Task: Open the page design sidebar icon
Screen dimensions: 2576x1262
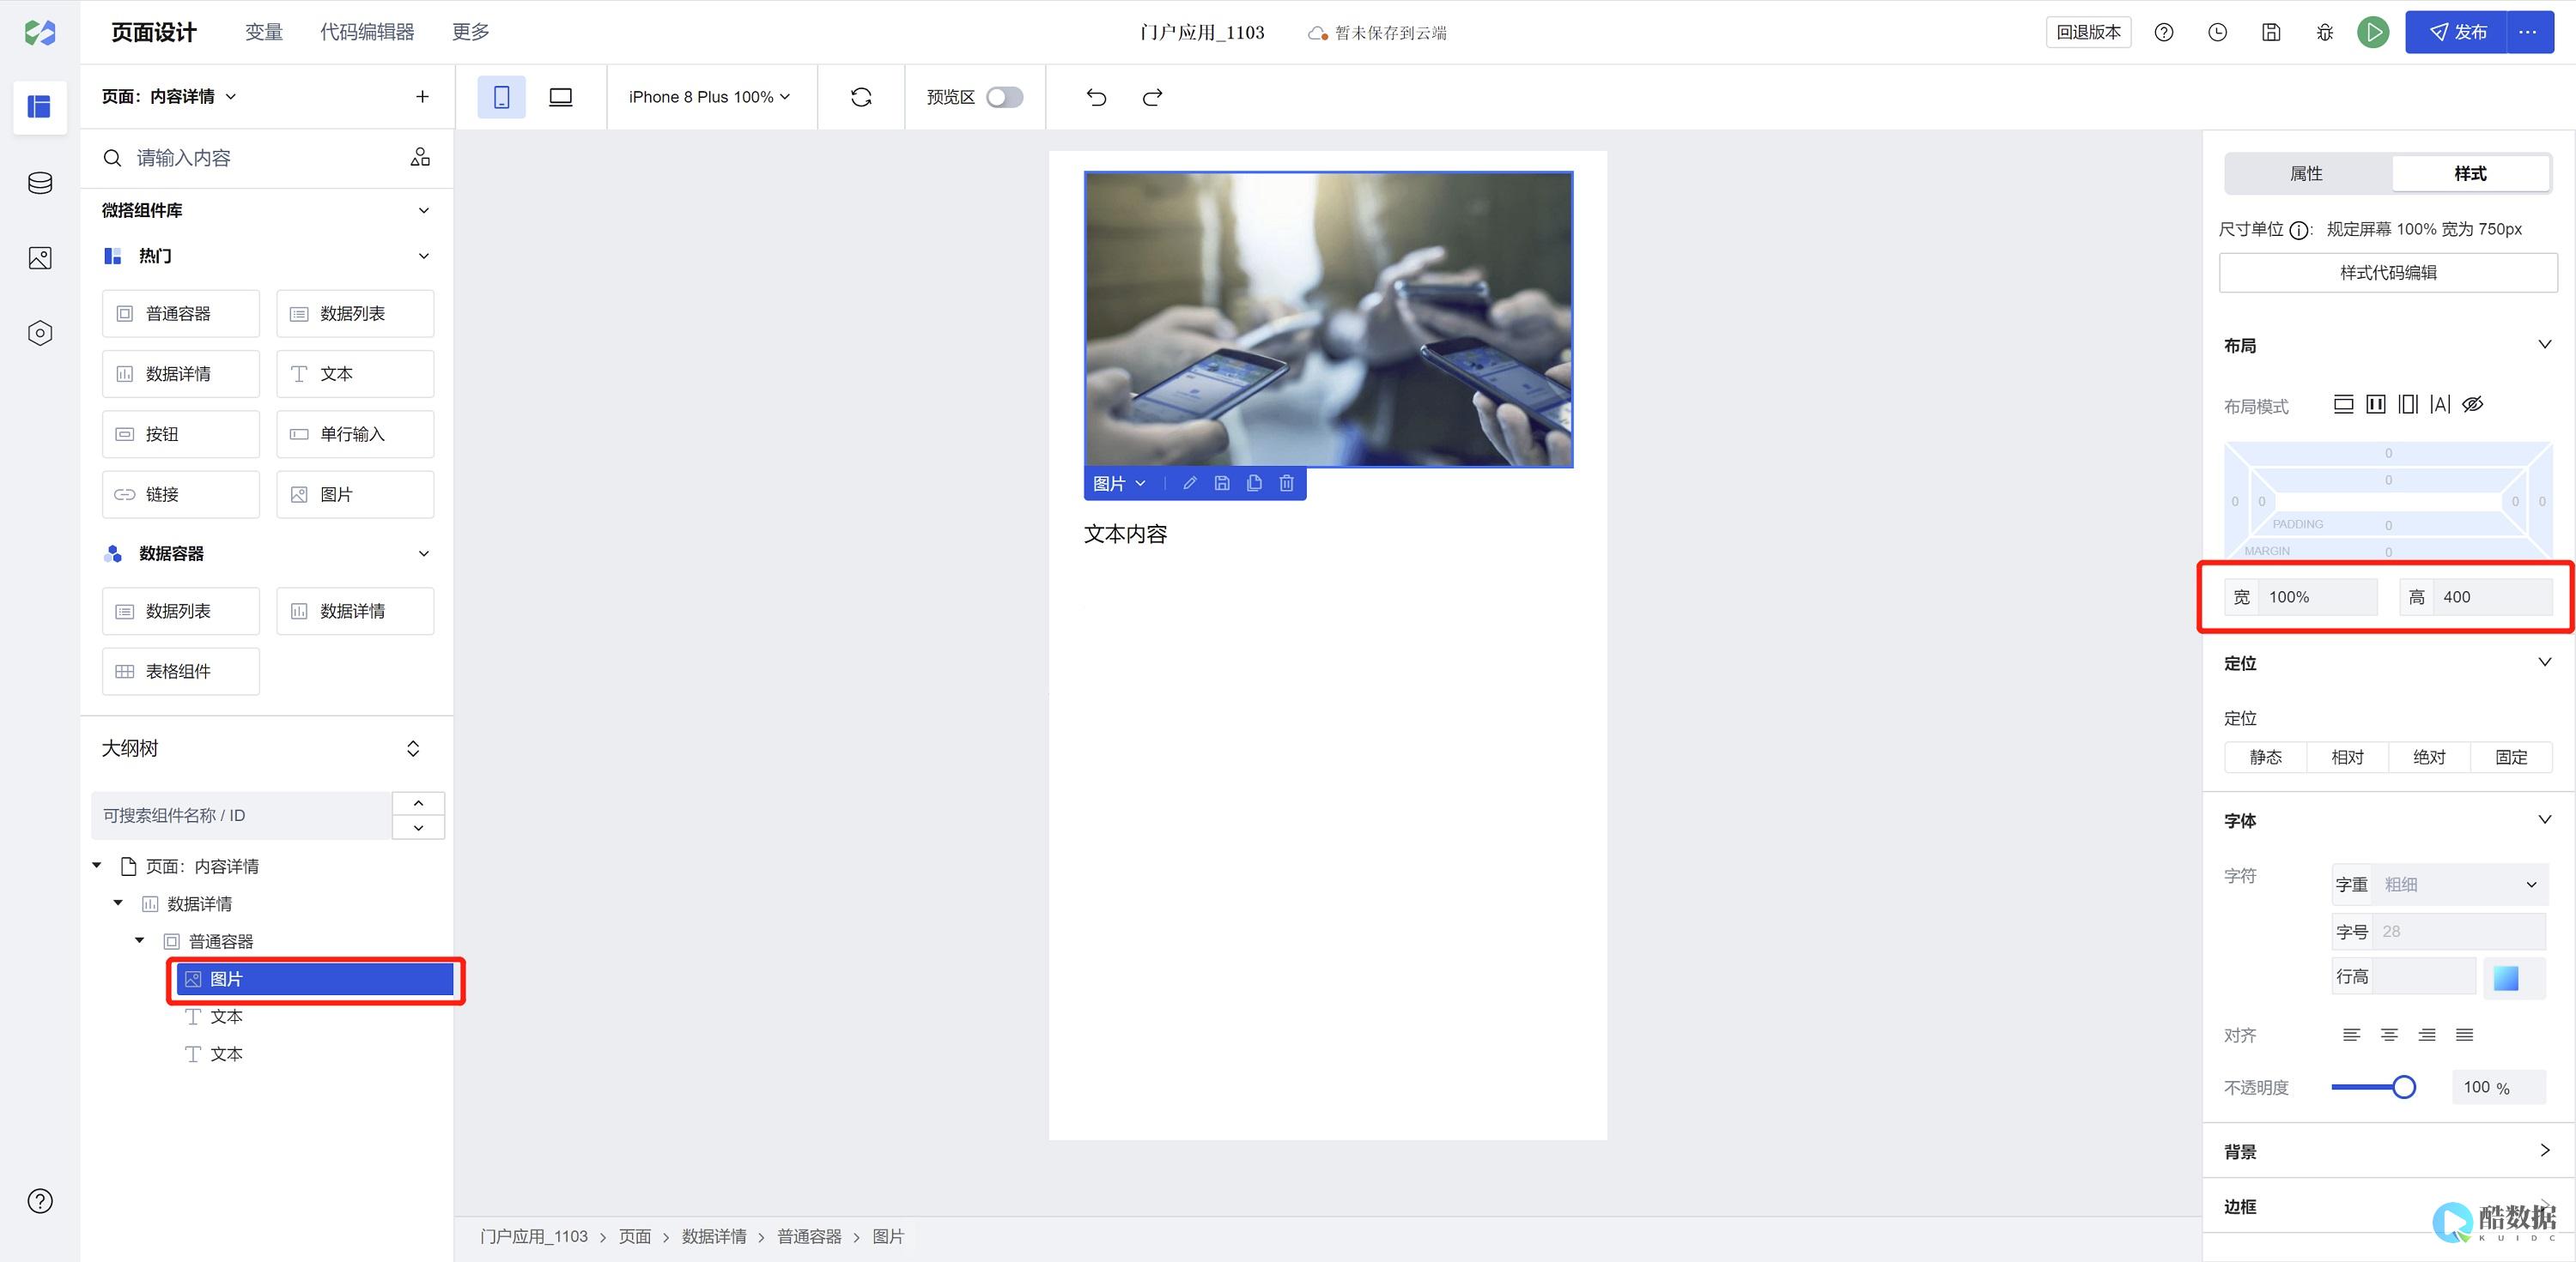Action: pyautogui.click(x=40, y=107)
